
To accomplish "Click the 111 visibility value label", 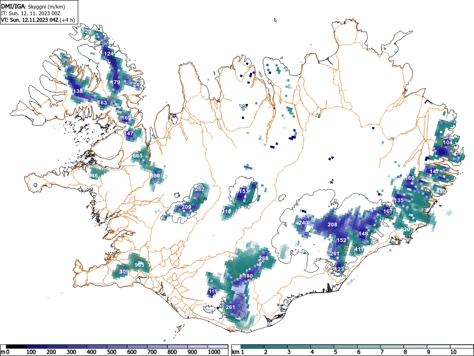I will click(x=213, y=292).
